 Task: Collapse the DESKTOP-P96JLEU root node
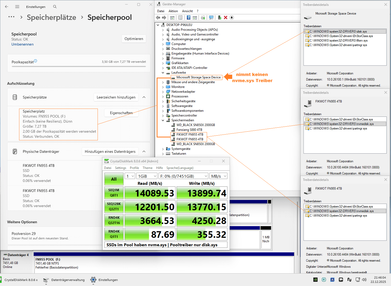pyautogui.click(x=158, y=25)
